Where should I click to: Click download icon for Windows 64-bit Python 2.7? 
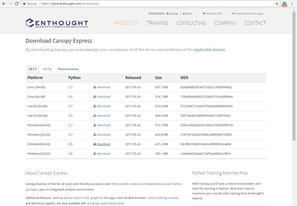95,125
